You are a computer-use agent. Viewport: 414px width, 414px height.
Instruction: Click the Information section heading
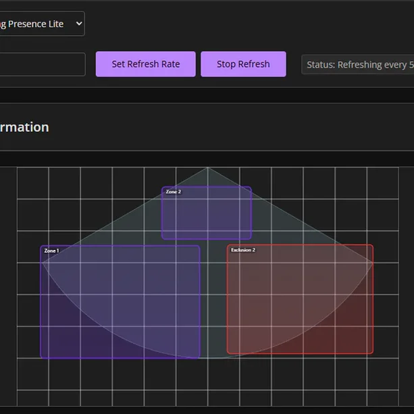click(24, 127)
